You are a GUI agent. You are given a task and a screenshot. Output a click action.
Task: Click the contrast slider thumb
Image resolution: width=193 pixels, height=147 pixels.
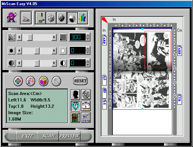[37, 63]
